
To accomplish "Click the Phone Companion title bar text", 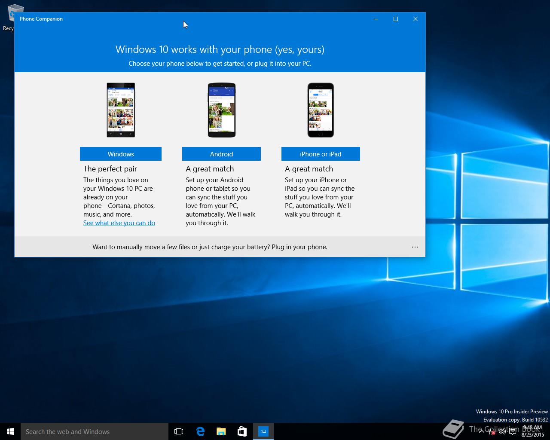I will 41,19.
